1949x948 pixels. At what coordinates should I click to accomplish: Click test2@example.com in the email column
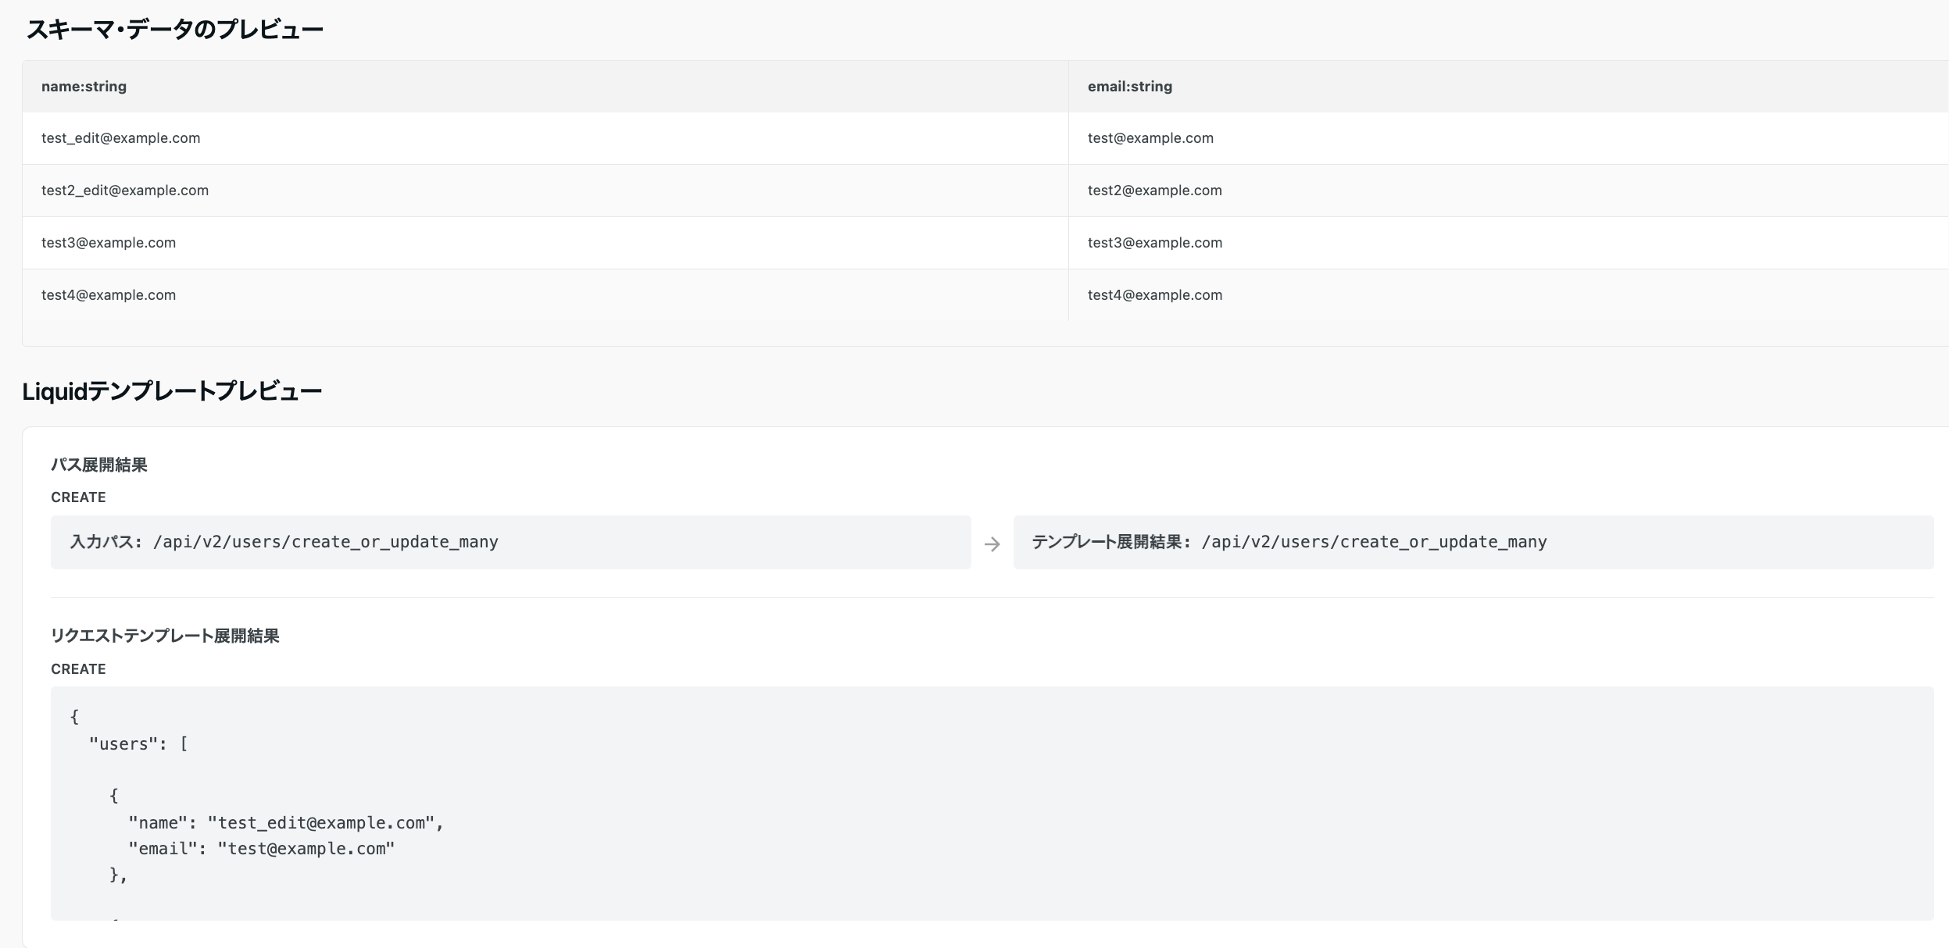1154,191
